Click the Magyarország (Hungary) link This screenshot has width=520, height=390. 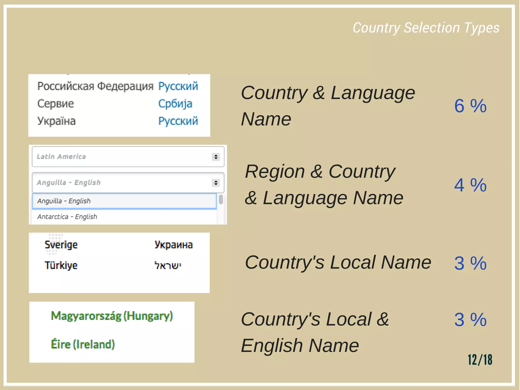[x=112, y=316]
